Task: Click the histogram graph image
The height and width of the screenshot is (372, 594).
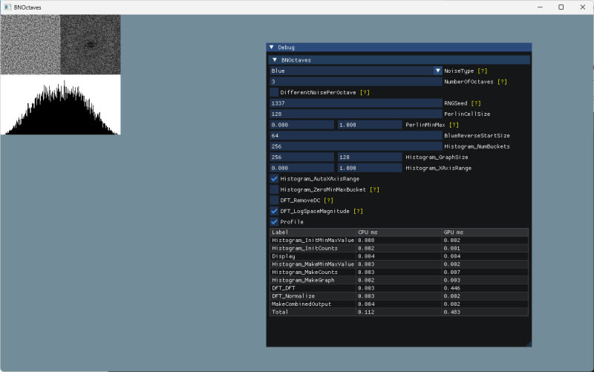Action: tap(60, 105)
